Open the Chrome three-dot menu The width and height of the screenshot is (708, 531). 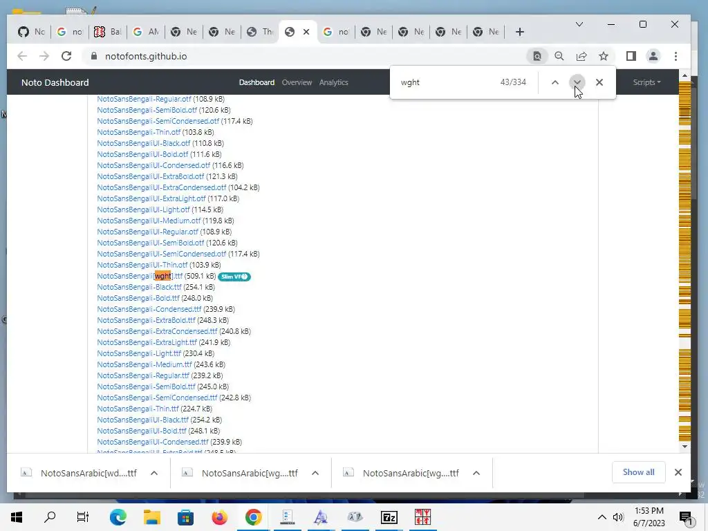(x=676, y=56)
